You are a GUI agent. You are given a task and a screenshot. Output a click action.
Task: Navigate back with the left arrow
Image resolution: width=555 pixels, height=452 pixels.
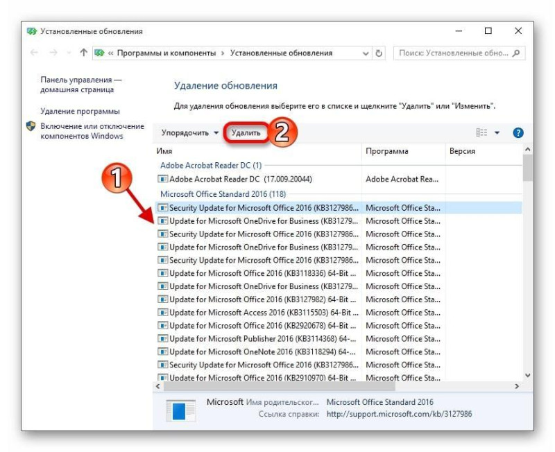point(34,53)
